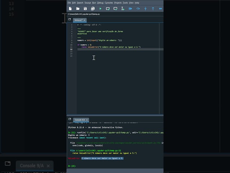Save all files from the toolbar
230x173 pixels.
tap(93, 9)
